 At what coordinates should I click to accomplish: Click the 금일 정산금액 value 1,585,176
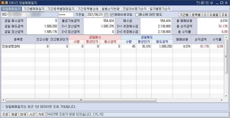pos(51,32)
